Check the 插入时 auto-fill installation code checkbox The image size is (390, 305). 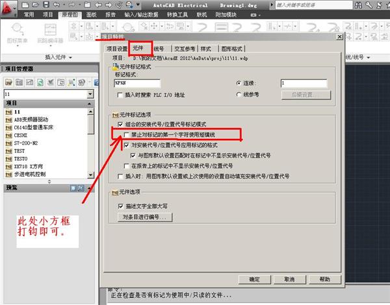[x=120, y=177]
